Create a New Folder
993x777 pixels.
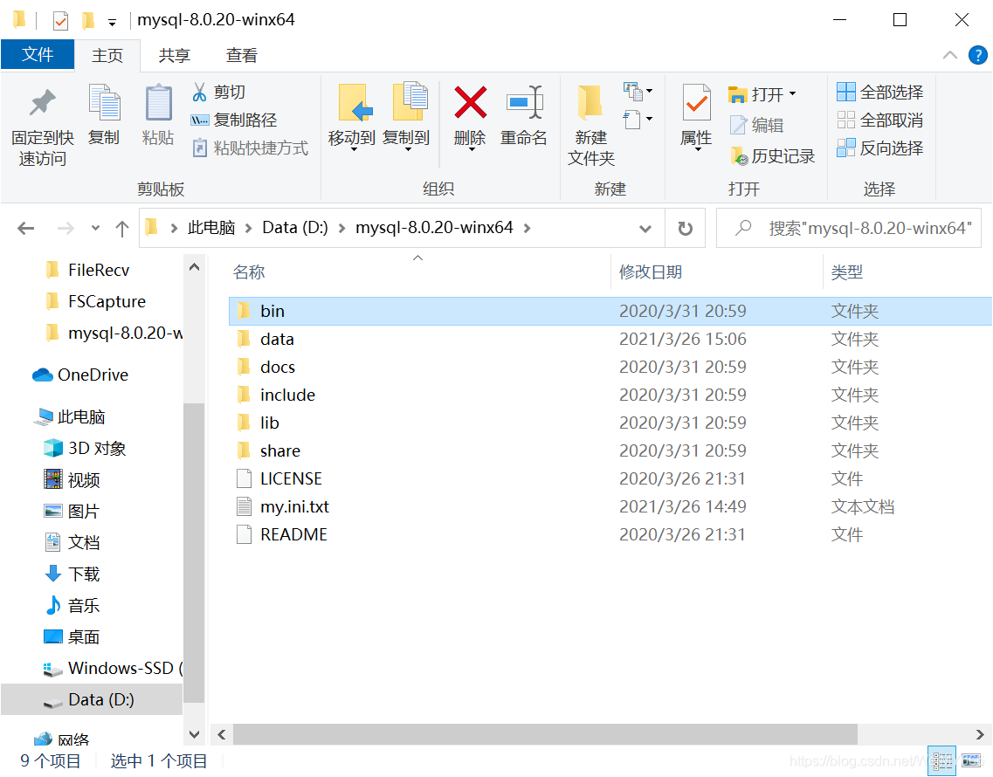pyautogui.click(x=591, y=125)
